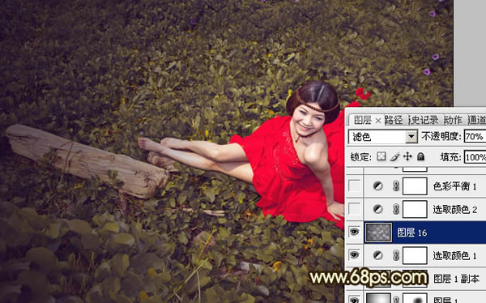Click 选取颜色 2 adjustment layer icon
The image size is (486, 303).
point(377,209)
